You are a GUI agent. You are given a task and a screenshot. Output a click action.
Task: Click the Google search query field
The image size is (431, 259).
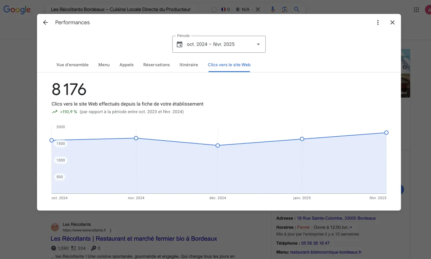point(121,9)
